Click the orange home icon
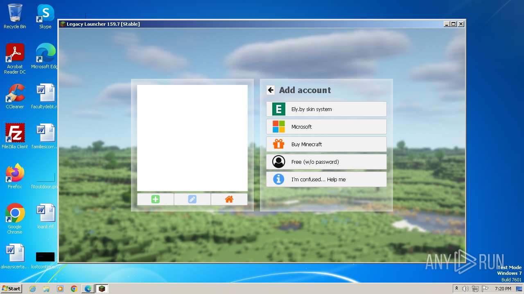Screen dimensions: 524x294 tap(229, 199)
